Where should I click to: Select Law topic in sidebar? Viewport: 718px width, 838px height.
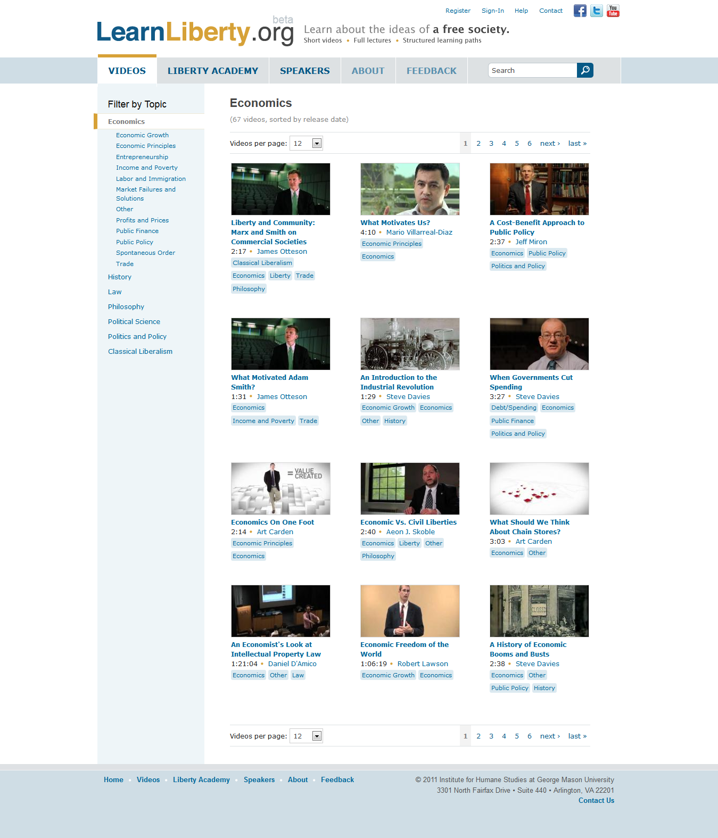(115, 292)
